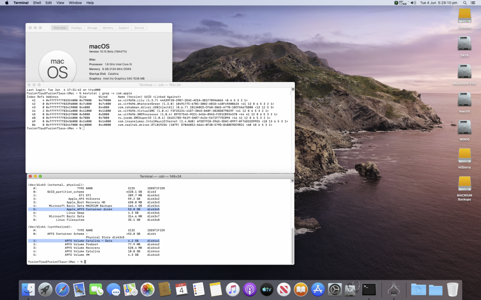Viewport: 481px width, 300px height.
Task: Open the Help menu
Action: 90,3
